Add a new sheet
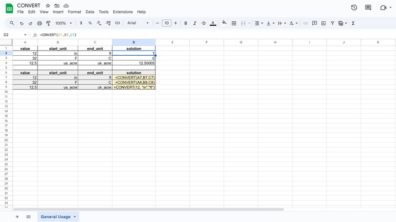The width and height of the screenshot is (396, 222). click(17, 217)
